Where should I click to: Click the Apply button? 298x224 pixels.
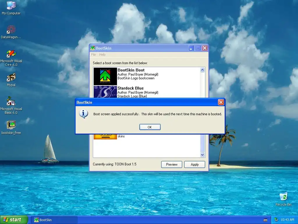click(195, 164)
